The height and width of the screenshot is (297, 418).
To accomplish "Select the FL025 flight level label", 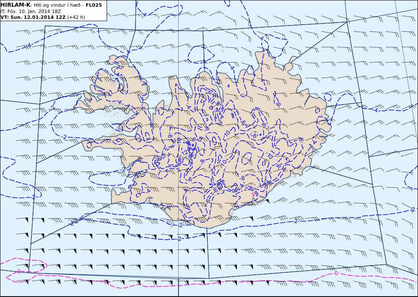I will pyautogui.click(x=94, y=5).
